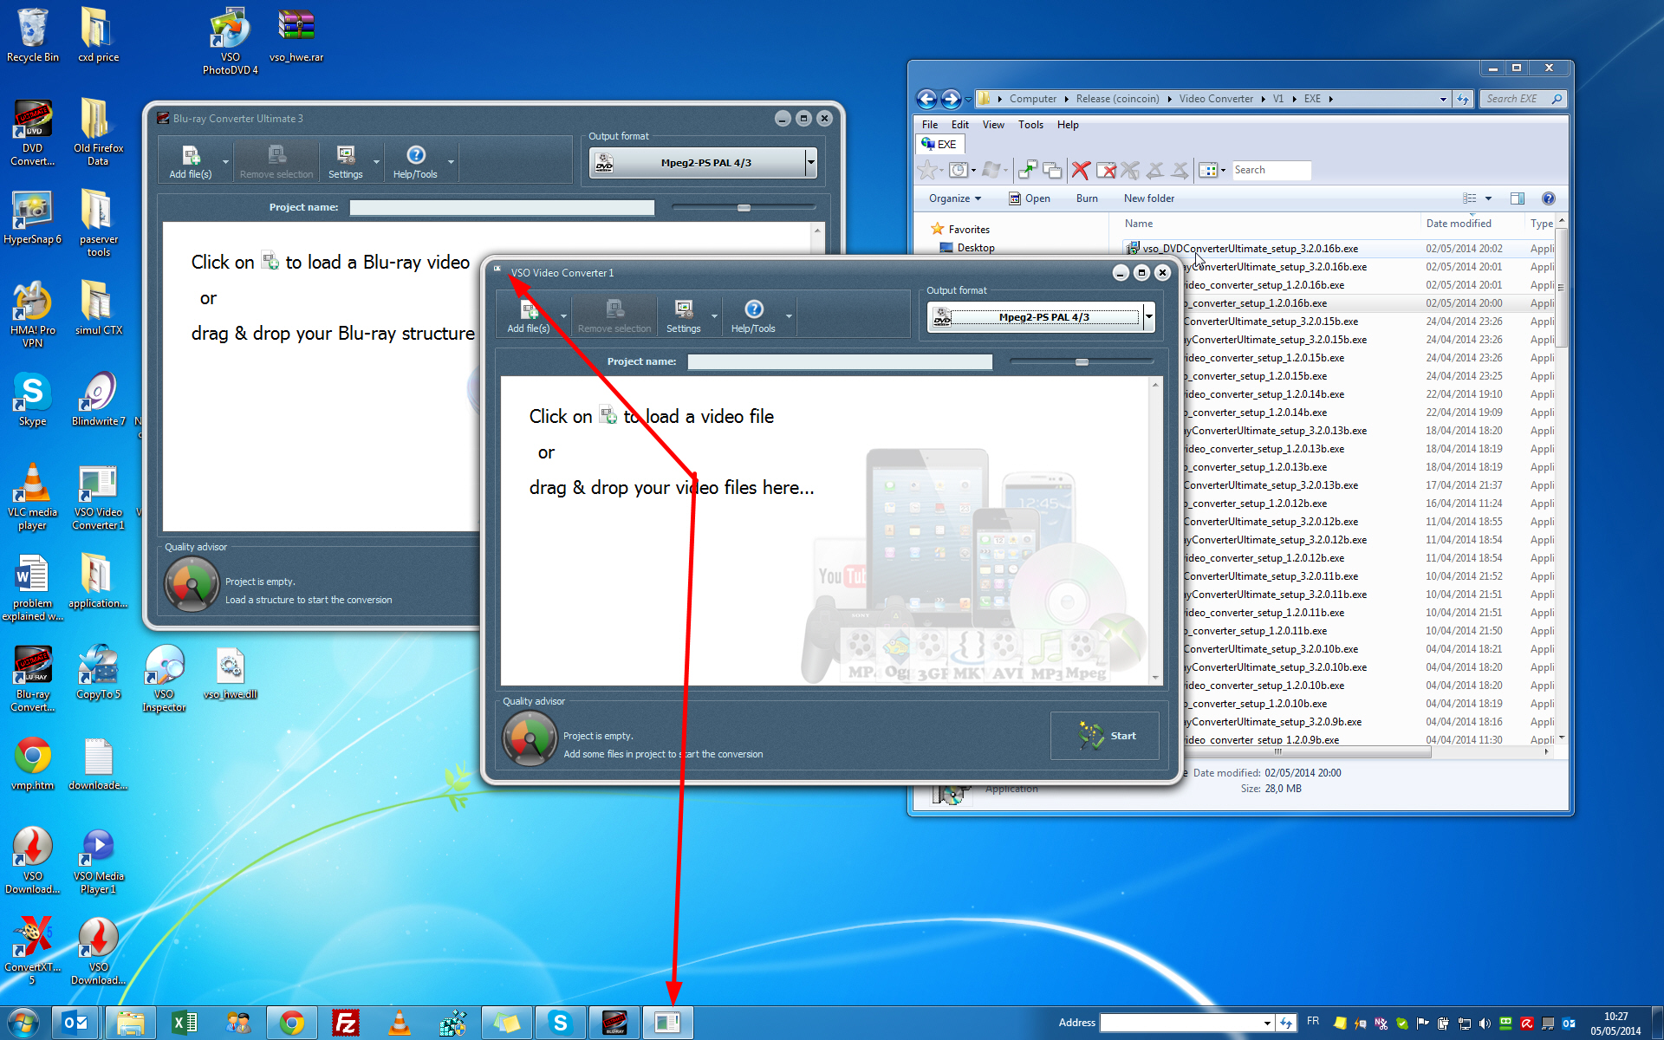The image size is (1664, 1040).
Task: Open File menu in Explorer
Action: [930, 125]
